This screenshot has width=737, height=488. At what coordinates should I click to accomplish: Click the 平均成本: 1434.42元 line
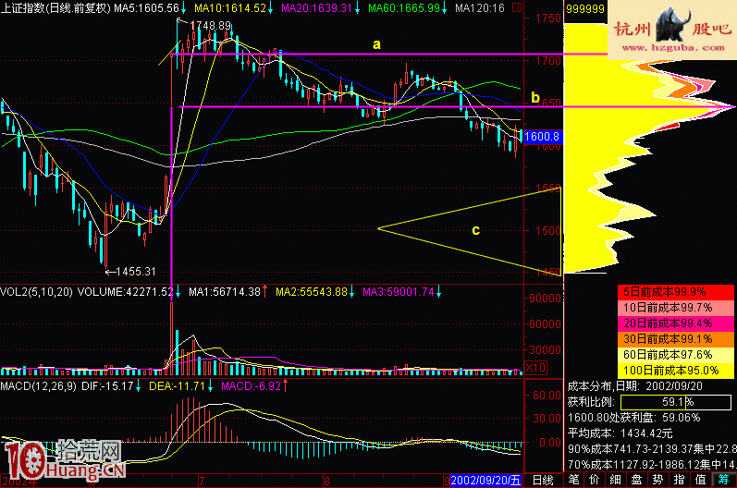point(620,433)
